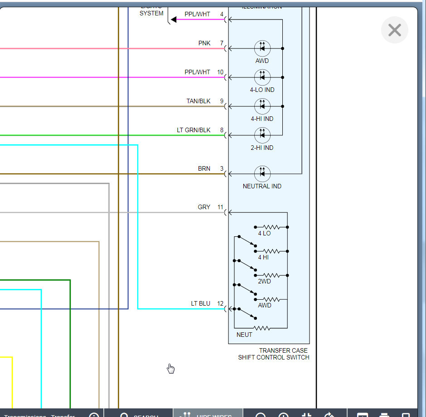Click the NEUT resistor symbol
Screen dimensions: 426x417
tap(261, 328)
